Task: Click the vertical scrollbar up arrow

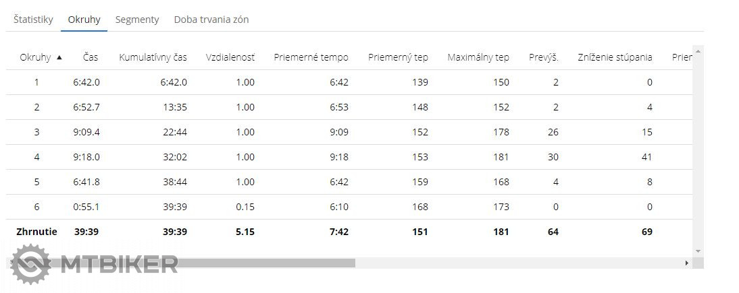Action: 698,51
